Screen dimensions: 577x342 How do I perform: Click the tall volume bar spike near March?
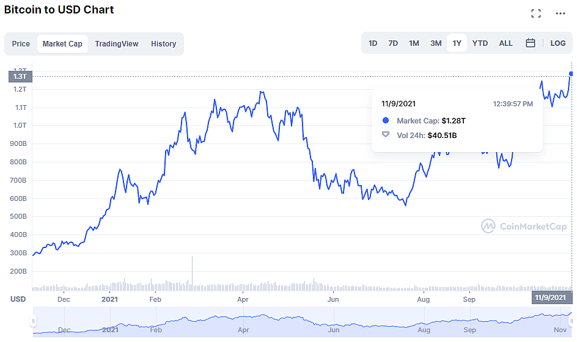coord(192,273)
